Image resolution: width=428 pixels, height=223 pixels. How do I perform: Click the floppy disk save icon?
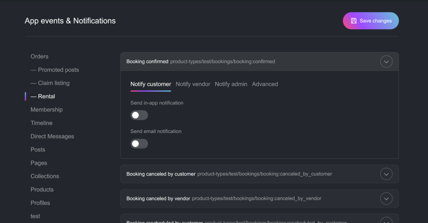coord(354,21)
